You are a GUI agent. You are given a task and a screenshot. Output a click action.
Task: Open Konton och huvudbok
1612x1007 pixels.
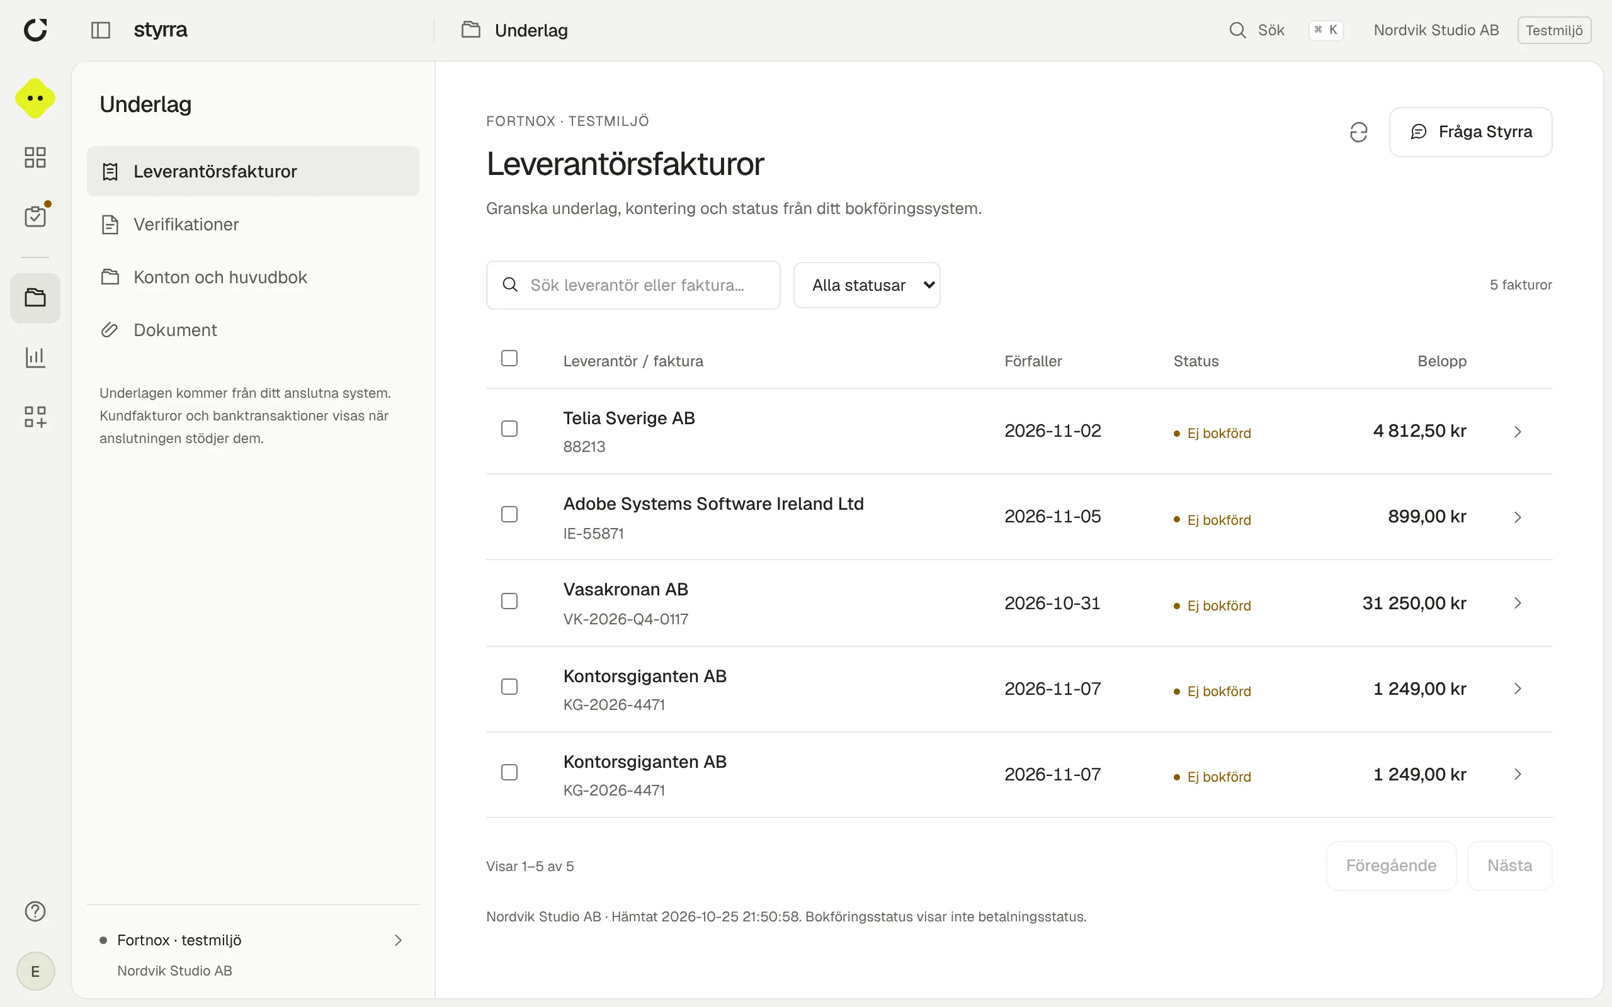[253, 277]
